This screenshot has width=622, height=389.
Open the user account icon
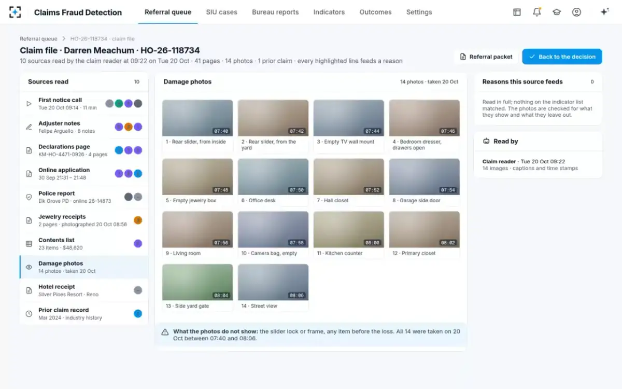point(576,12)
